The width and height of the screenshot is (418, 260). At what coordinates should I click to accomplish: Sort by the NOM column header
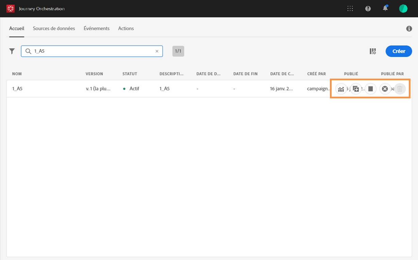click(x=17, y=74)
